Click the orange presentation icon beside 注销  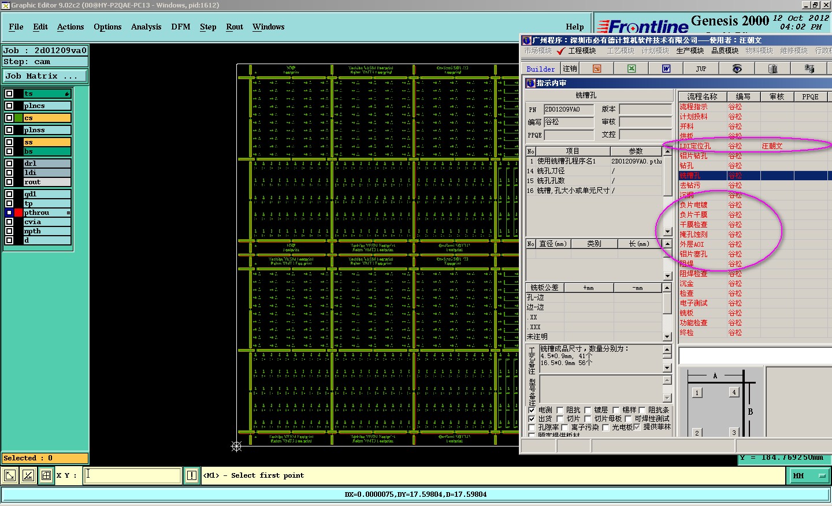coord(597,69)
